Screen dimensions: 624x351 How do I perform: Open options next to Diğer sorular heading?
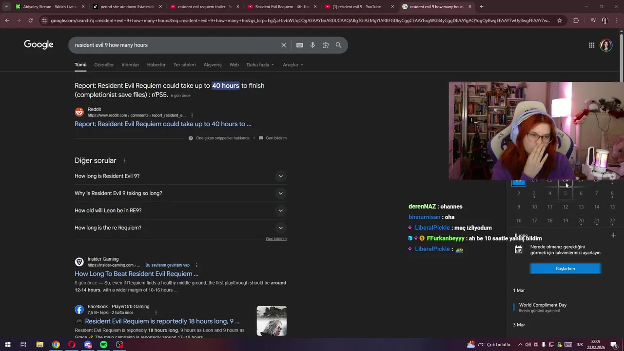pyautogui.click(x=125, y=160)
